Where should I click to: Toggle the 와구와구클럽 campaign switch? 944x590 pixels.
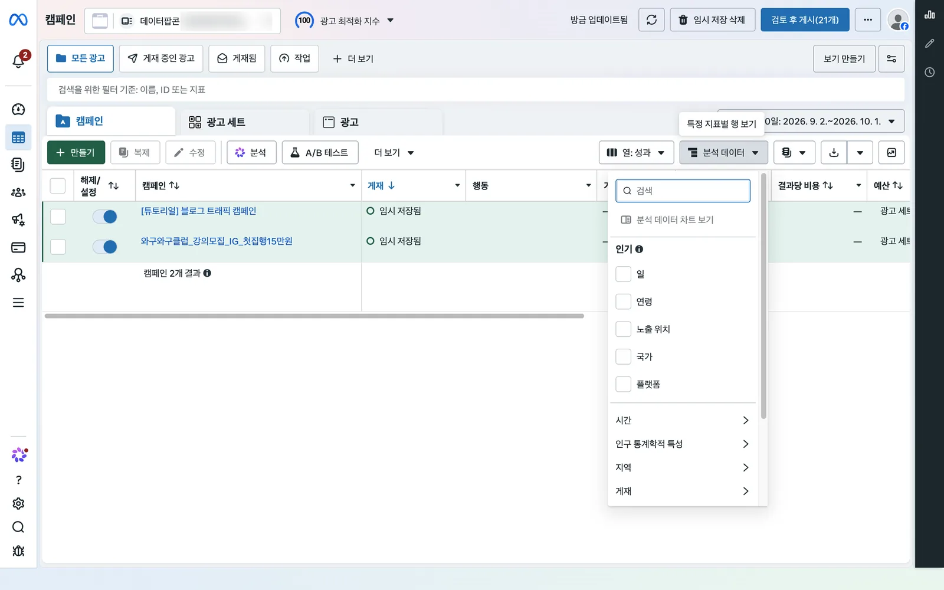click(x=105, y=247)
